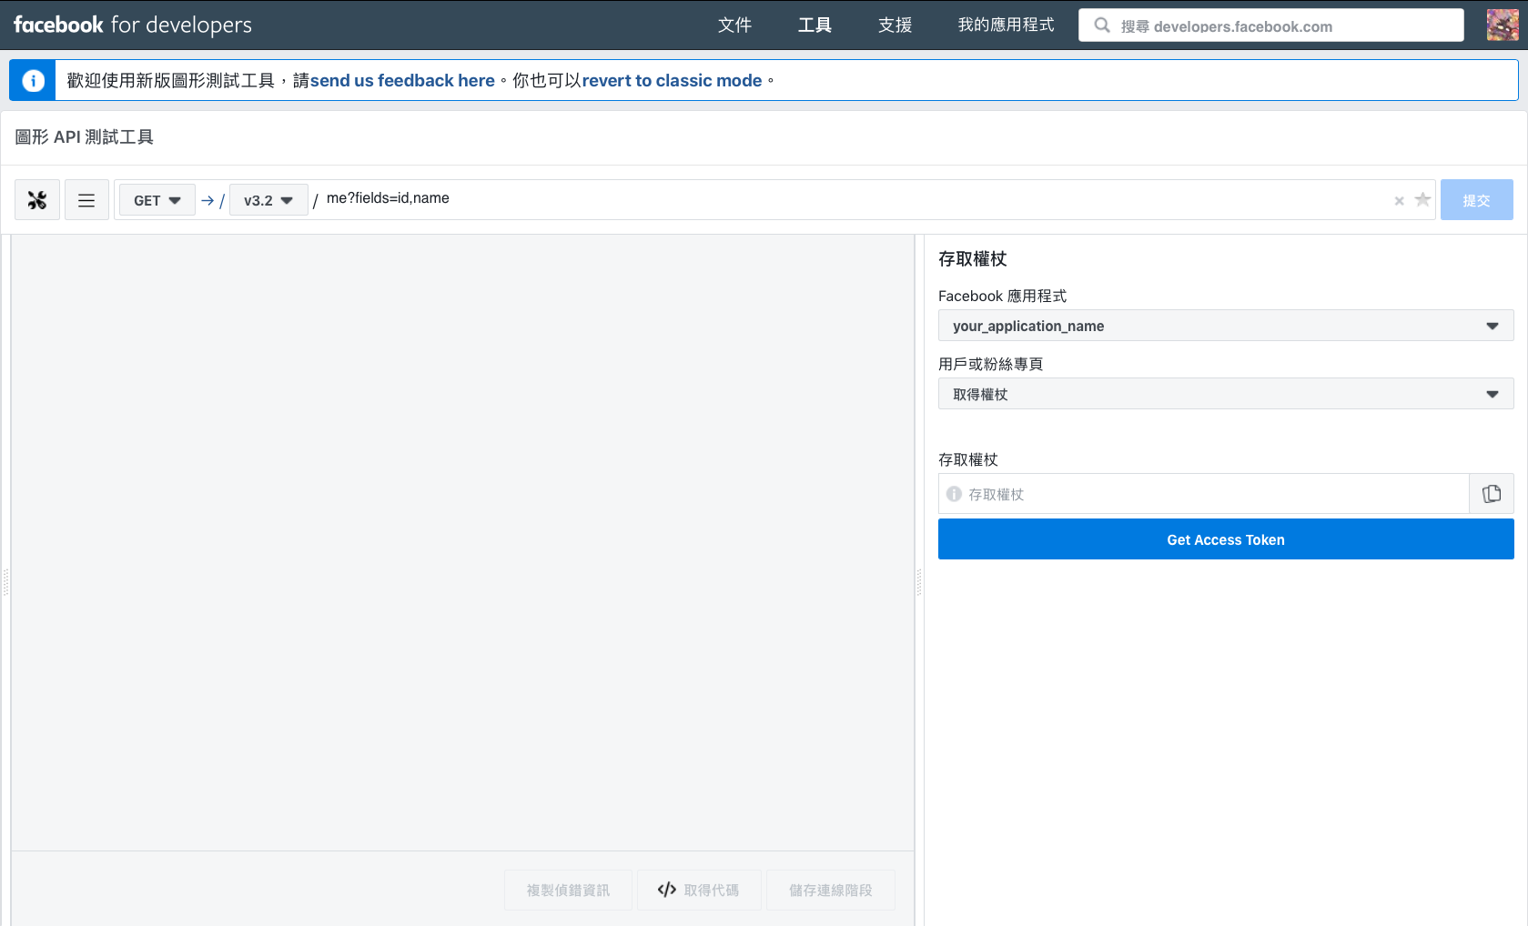Copy access token with clipboard icon
This screenshot has width=1528, height=926.
click(1492, 494)
